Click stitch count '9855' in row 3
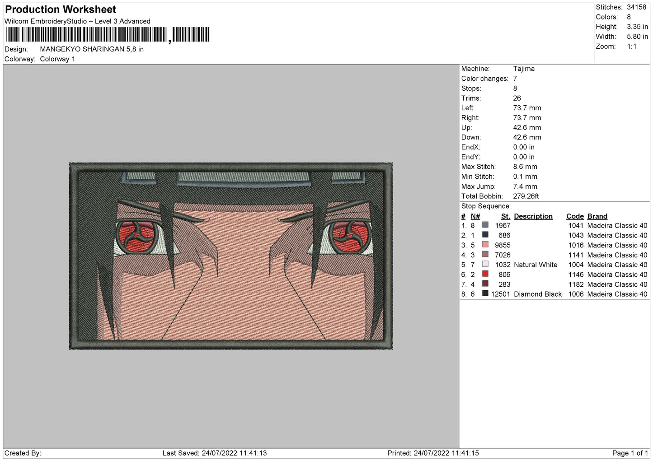Image resolution: width=653 pixels, height=461 pixels. (503, 246)
